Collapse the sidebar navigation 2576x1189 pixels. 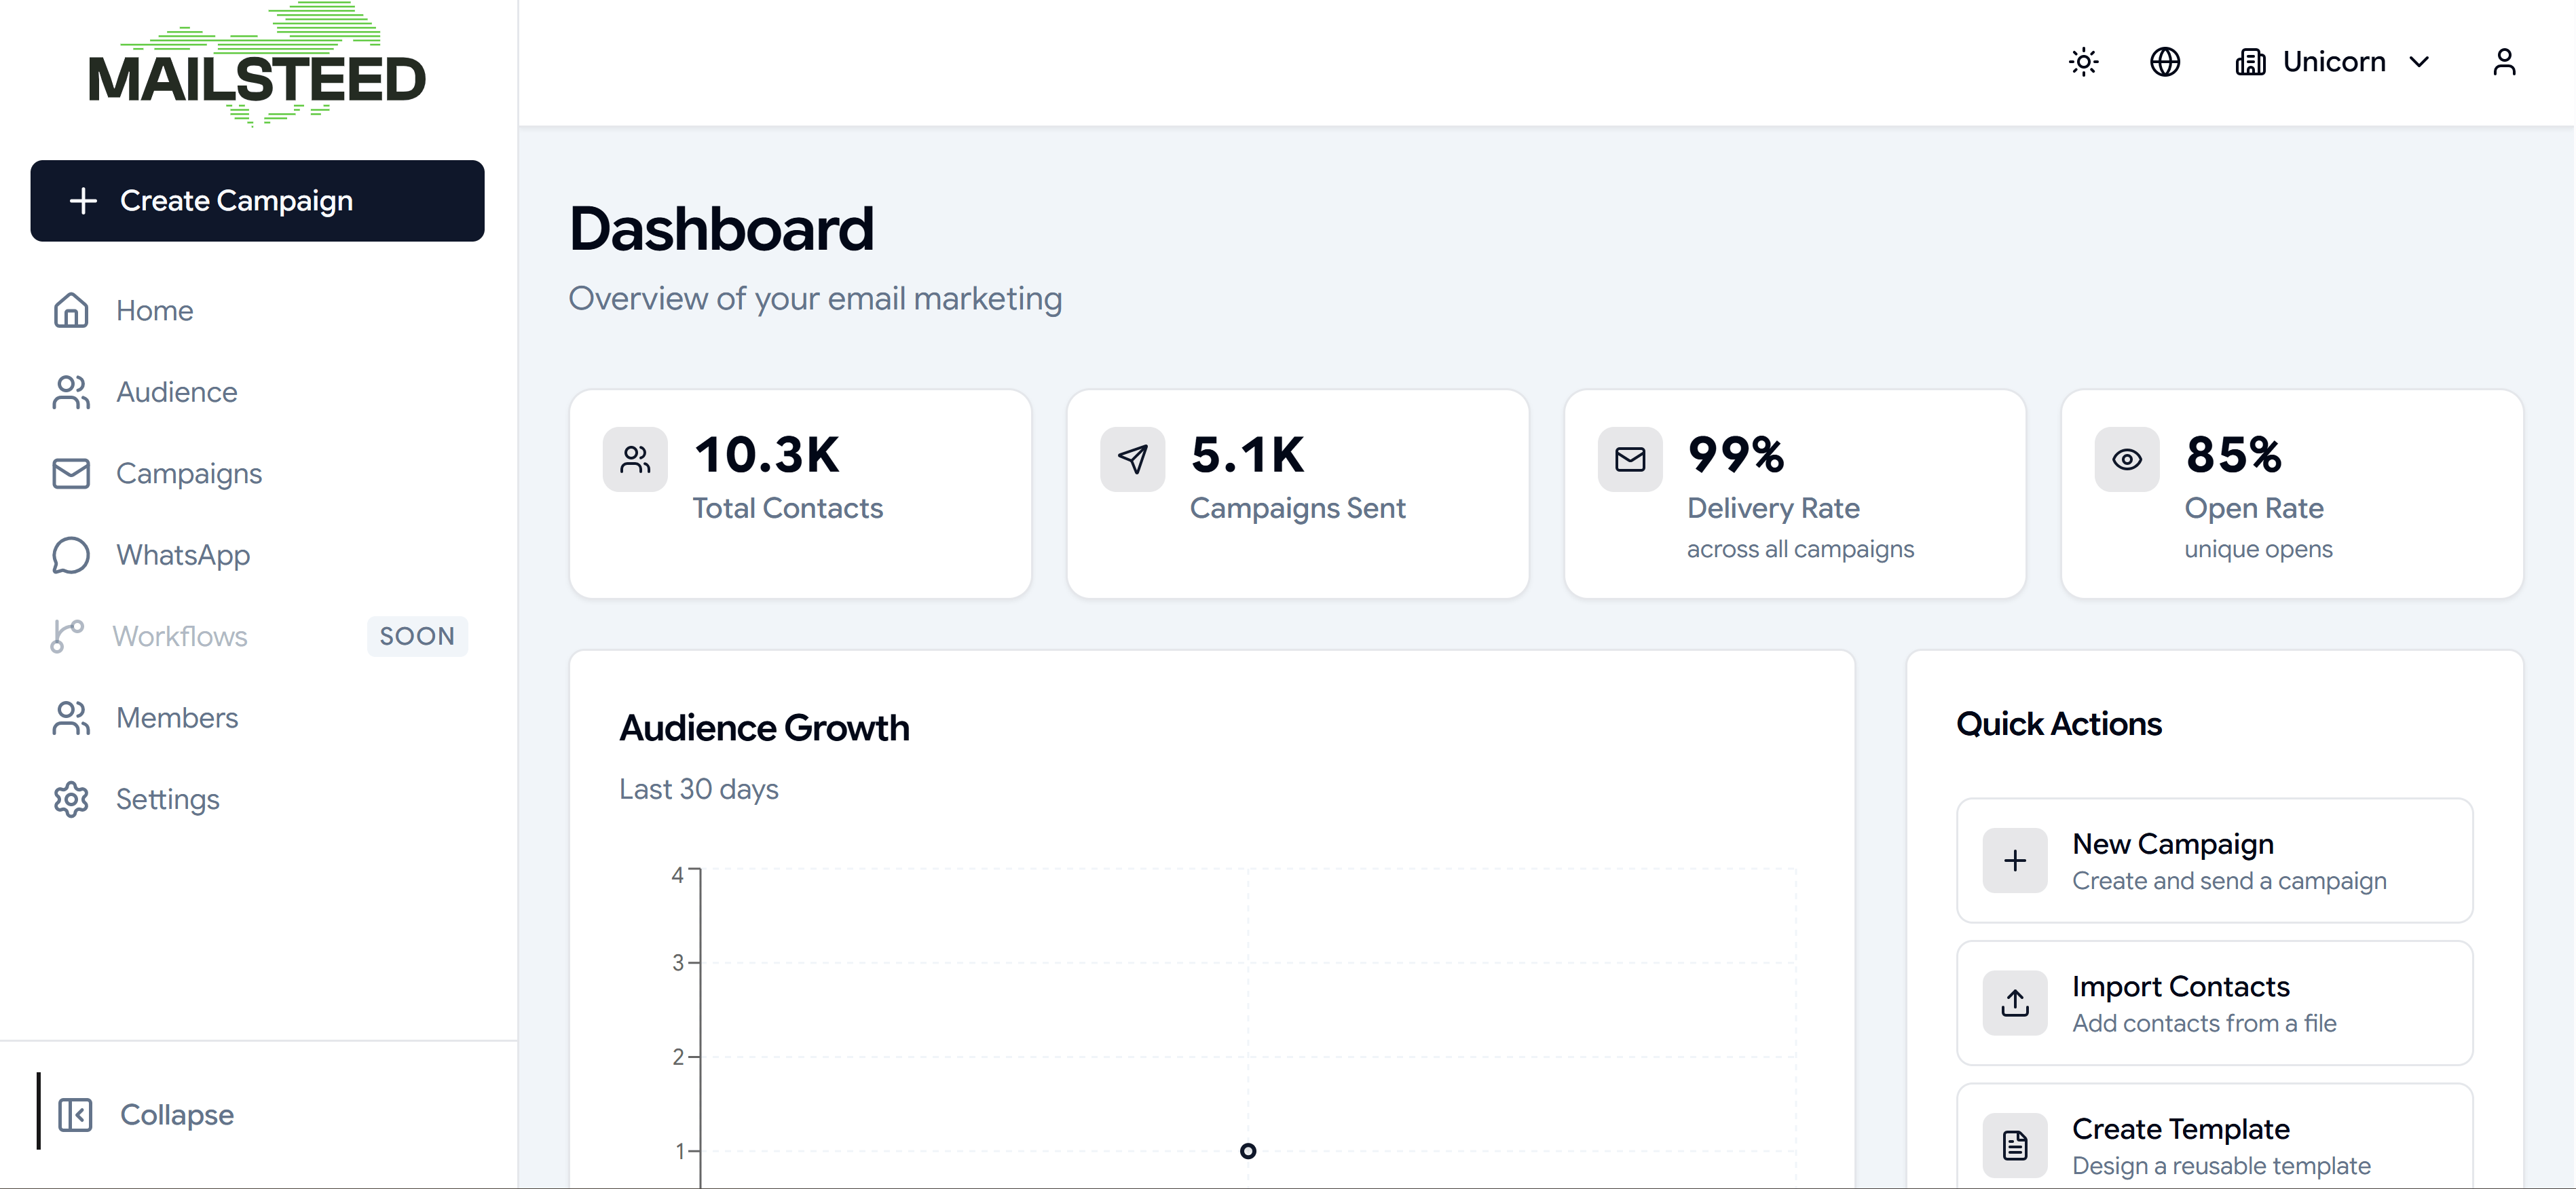pos(144,1114)
